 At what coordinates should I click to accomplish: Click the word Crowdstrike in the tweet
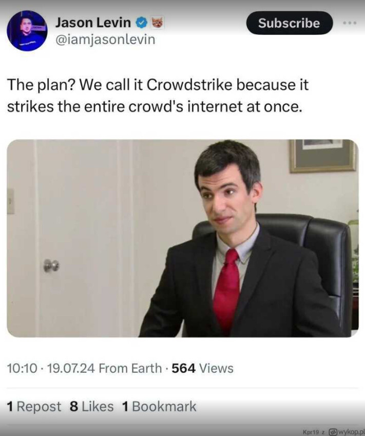point(189,84)
